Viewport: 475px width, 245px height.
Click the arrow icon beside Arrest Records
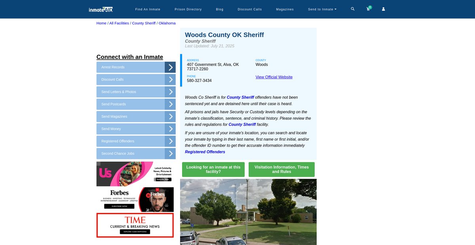pos(170,67)
